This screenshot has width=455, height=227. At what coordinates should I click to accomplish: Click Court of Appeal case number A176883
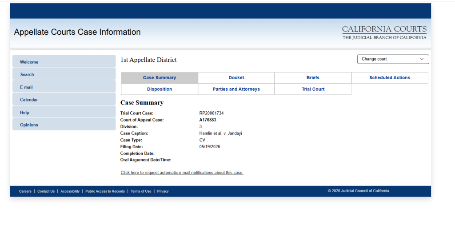click(208, 120)
